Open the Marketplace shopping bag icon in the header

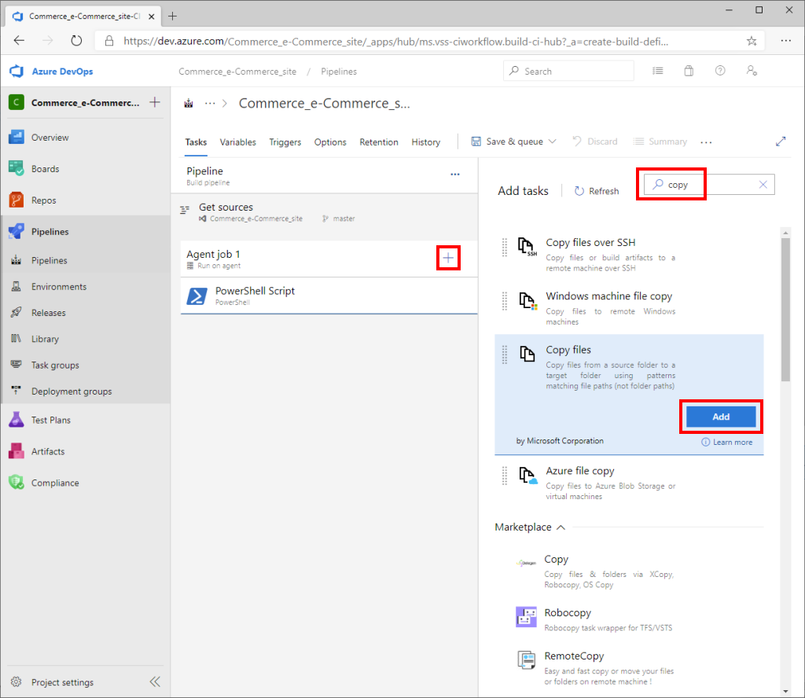(689, 71)
